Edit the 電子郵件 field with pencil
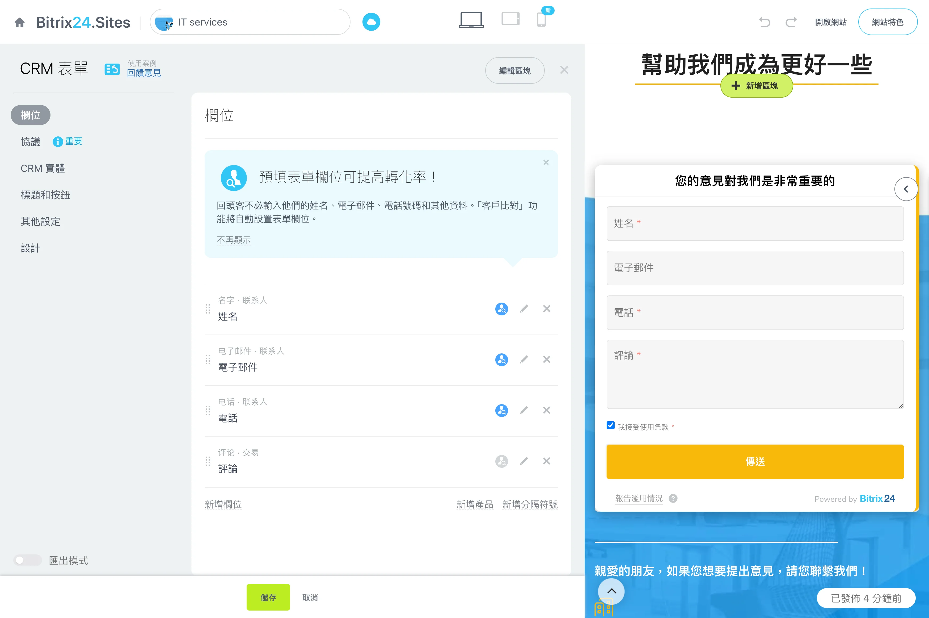929x618 pixels. click(x=524, y=360)
